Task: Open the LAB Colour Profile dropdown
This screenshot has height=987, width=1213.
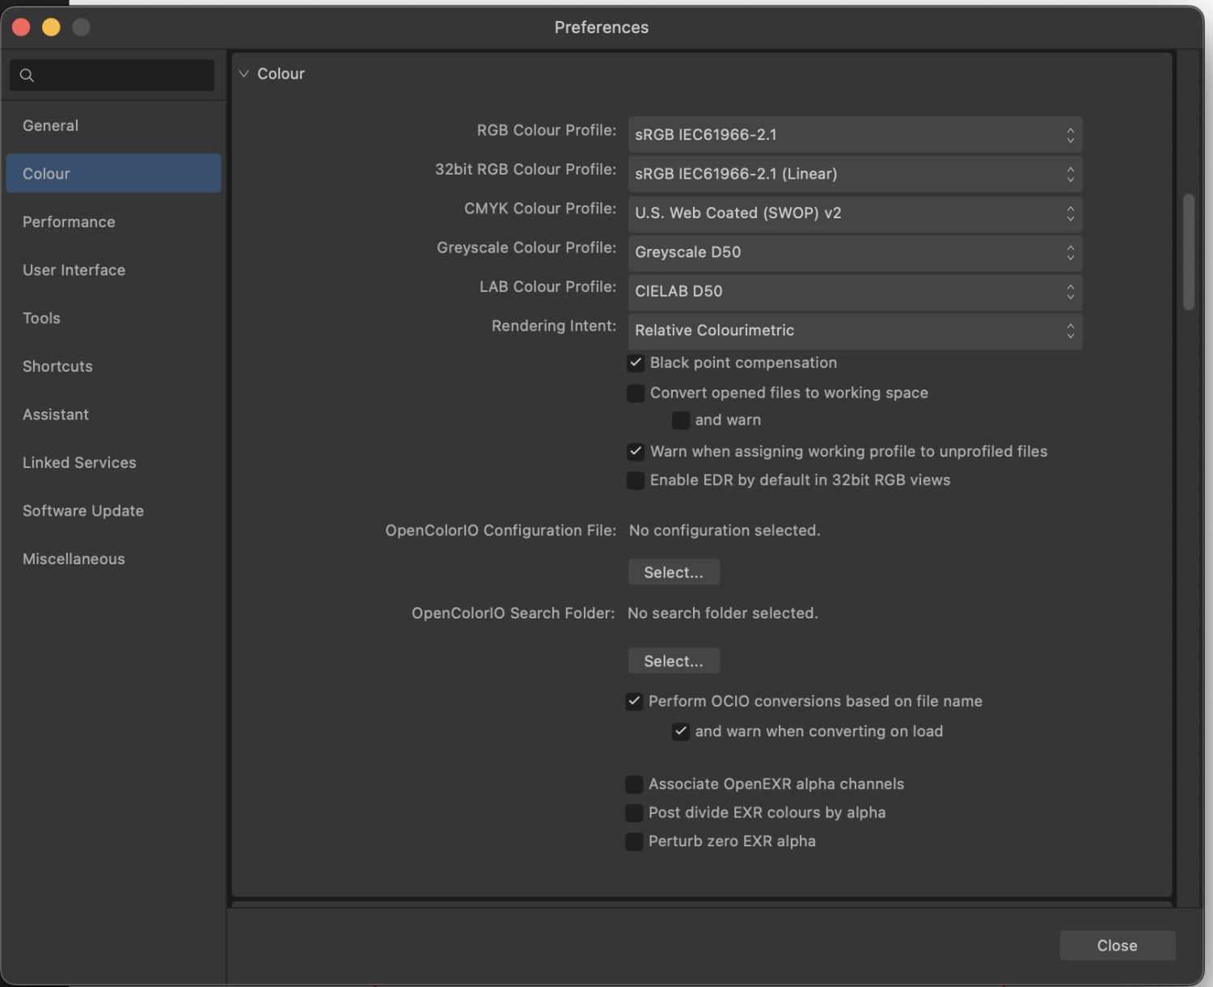Action: point(854,291)
